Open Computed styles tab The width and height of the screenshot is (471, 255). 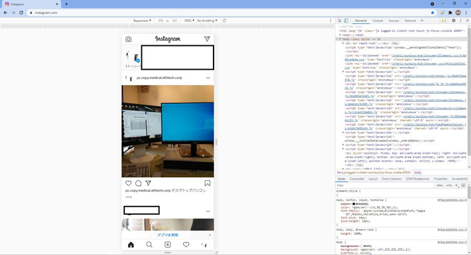(357, 179)
